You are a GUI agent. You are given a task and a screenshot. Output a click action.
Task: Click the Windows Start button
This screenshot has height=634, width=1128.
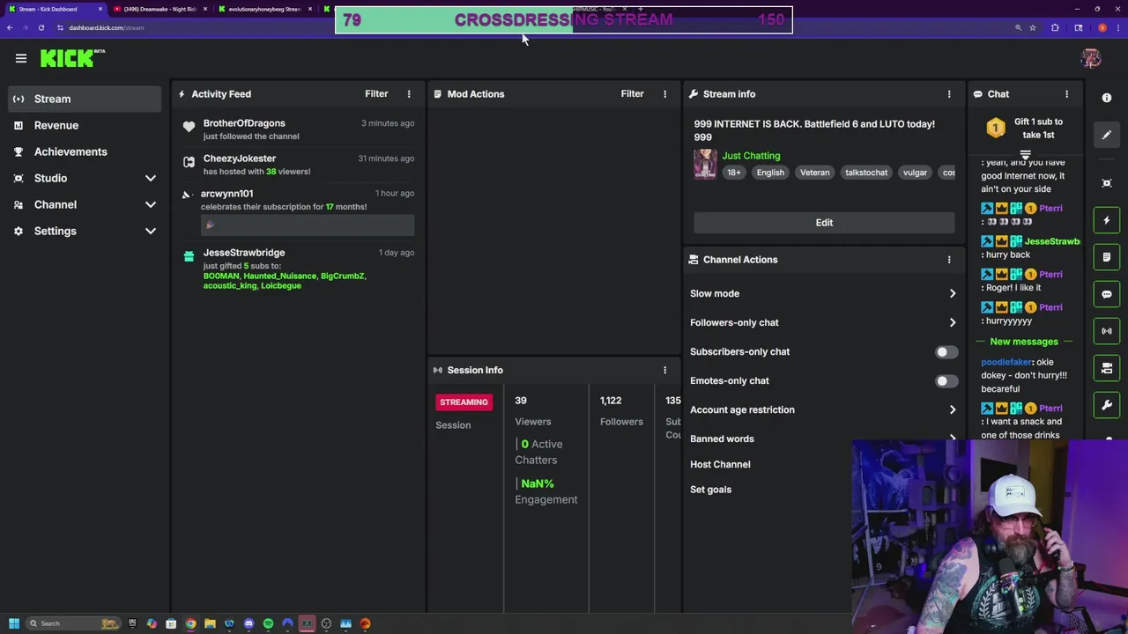pyautogui.click(x=13, y=623)
